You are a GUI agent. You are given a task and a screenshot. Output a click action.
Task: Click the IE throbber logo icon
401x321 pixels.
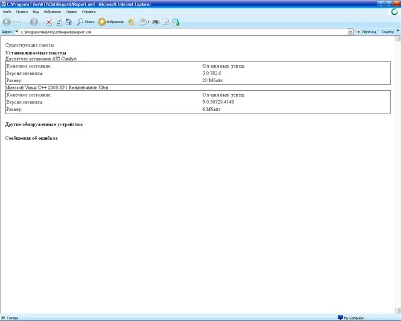395,12
